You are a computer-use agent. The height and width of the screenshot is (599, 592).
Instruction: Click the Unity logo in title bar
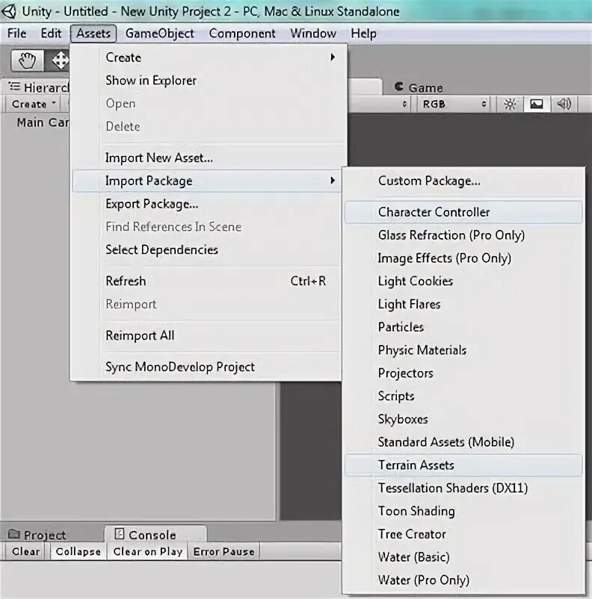click(9, 11)
